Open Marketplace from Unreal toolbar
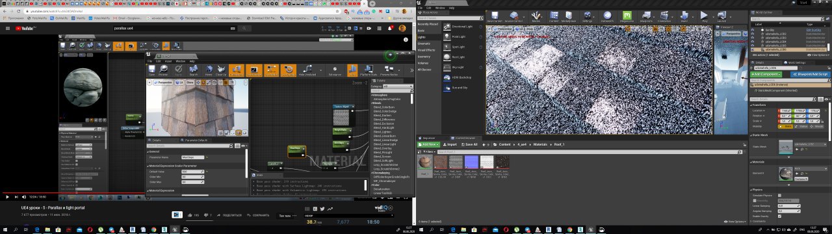 click(x=569, y=16)
